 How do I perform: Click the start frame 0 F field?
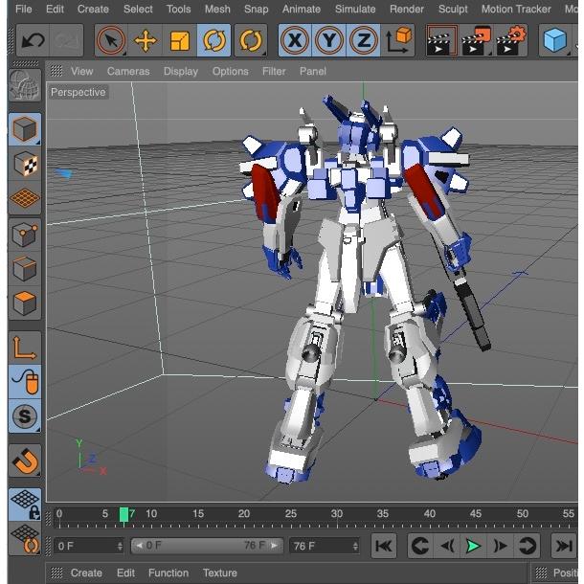click(x=88, y=546)
